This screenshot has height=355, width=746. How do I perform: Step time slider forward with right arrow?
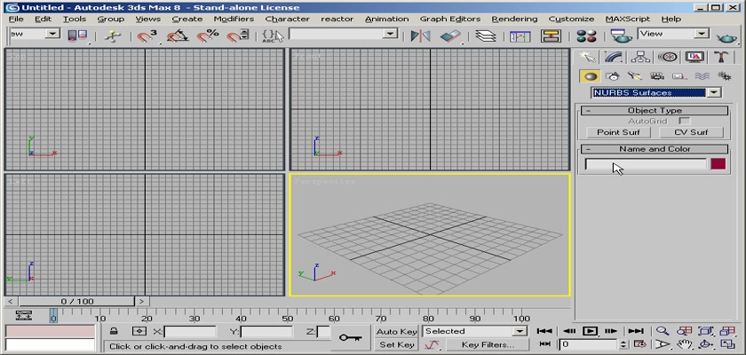coord(142,301)
